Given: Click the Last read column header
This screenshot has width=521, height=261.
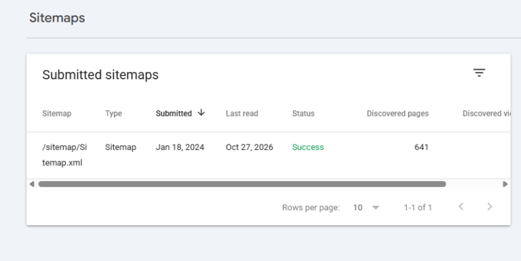Looking at the screenshot, I should coord(242,114).
